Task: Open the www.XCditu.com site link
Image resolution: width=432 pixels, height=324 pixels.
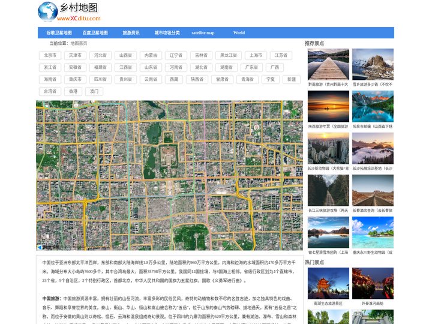Action: 79,19
